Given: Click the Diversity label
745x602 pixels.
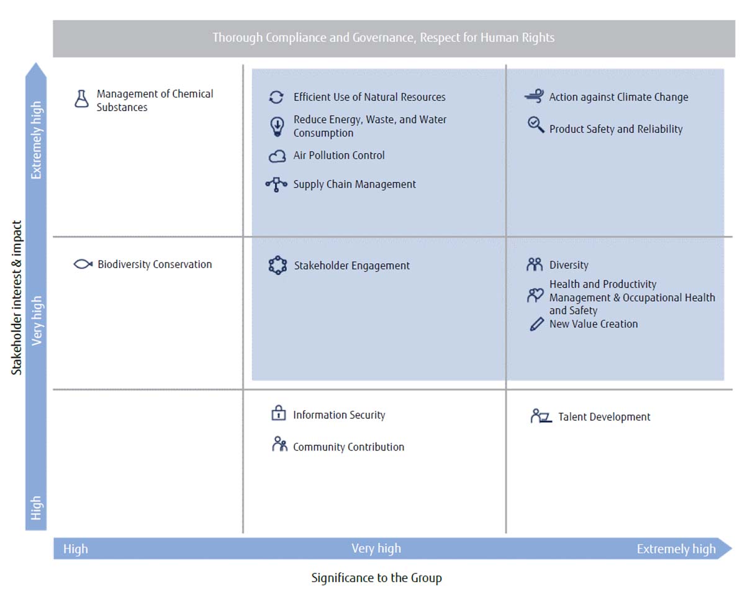Looking at the screenshot, I should tap(569, 265).
